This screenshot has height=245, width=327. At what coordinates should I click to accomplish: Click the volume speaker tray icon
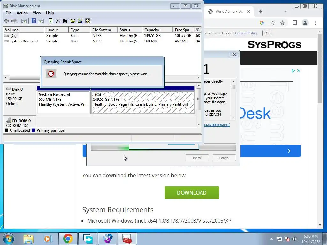click(295, 239)
